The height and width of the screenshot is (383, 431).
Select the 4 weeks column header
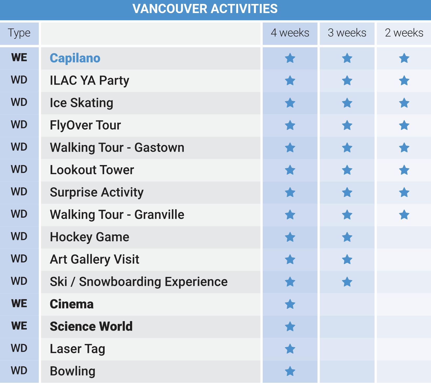coord(290,33)
